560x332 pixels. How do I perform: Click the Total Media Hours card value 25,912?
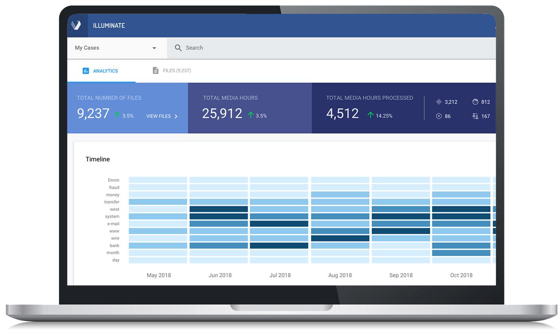(222, 114)
